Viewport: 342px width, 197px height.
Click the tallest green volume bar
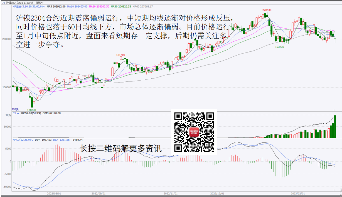pos(335,126)
